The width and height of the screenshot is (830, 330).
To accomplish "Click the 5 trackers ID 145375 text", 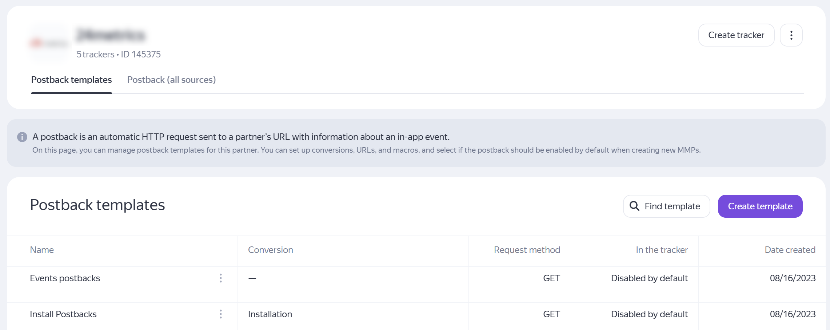I will click(x=119, y=55).
